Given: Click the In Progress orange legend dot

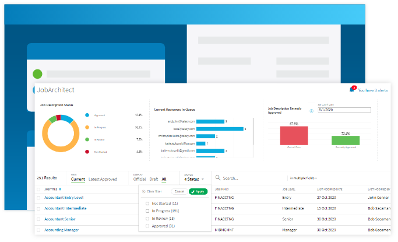Looking at the screenshot, I should pos(87,127).
